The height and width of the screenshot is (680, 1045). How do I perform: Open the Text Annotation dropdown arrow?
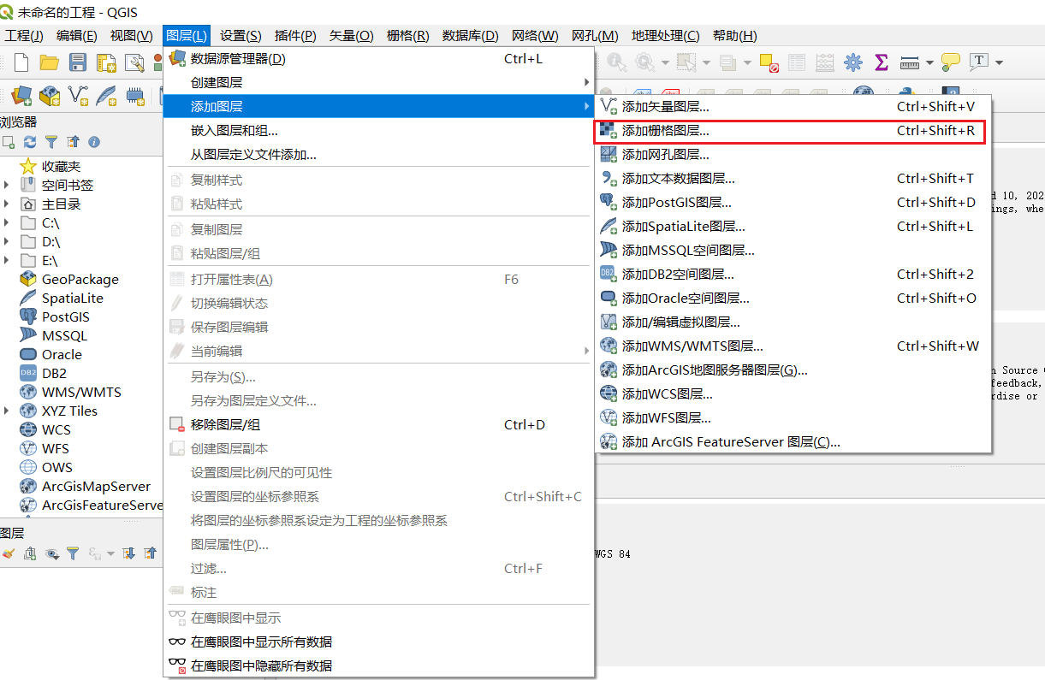pyautogui.click(x=998, y=62)
